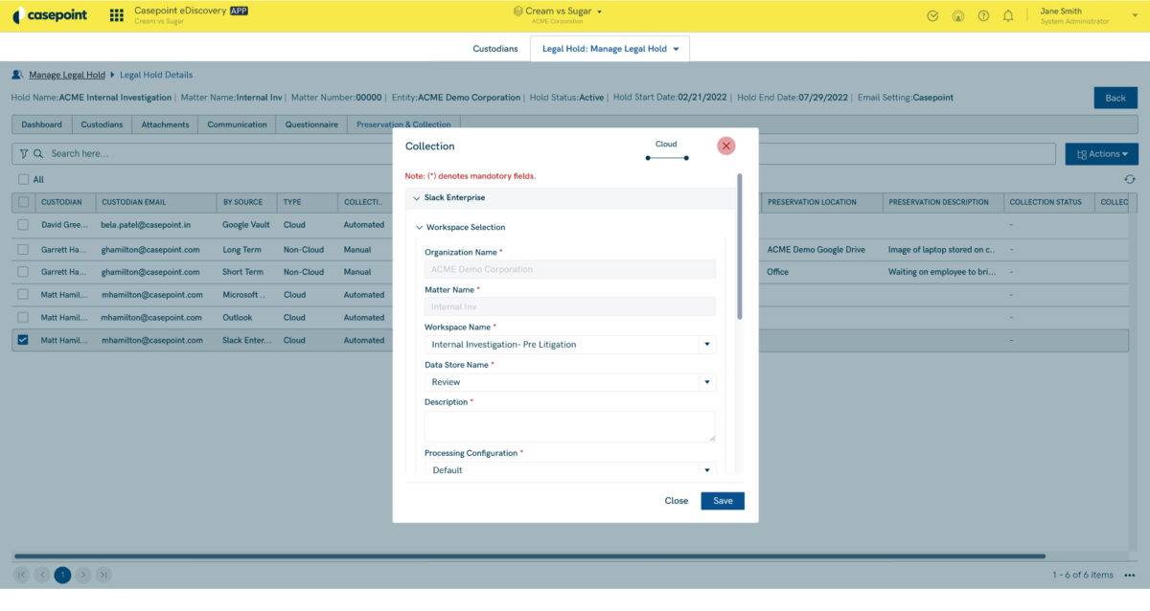Click the Description text field

(x=570, y=425)
